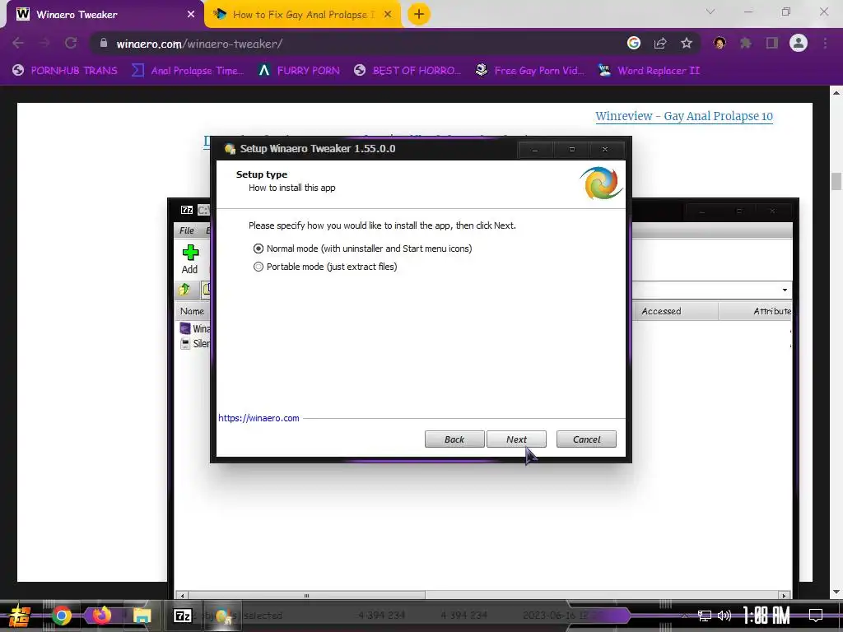Open the BEST OF HORRO... bookmark

[x=408, y=71]
